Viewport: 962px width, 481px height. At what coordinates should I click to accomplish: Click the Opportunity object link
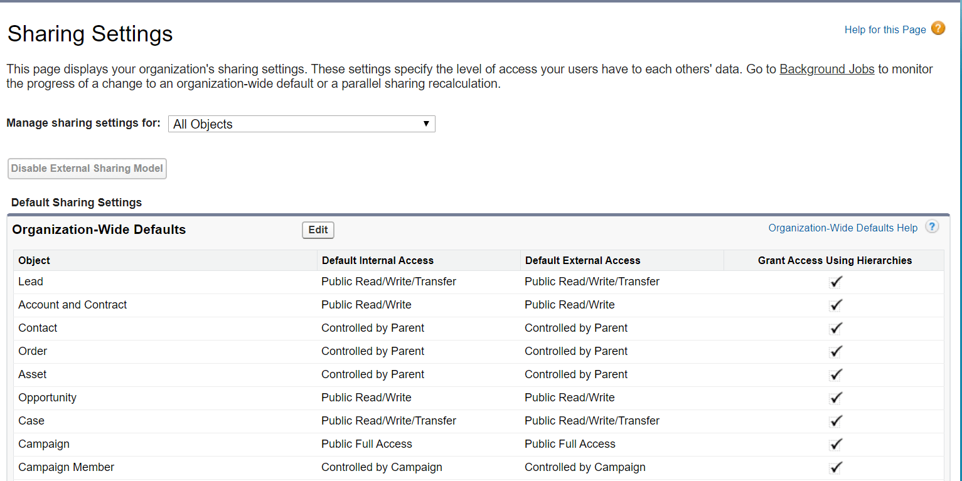tap(47, 398)
